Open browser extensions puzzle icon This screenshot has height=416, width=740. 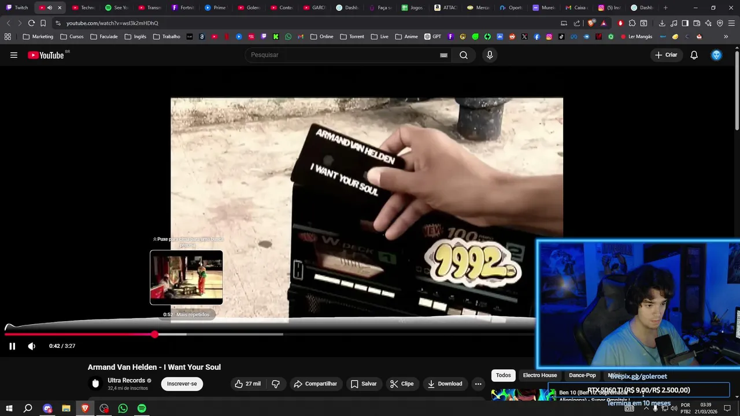coord(632,23)
